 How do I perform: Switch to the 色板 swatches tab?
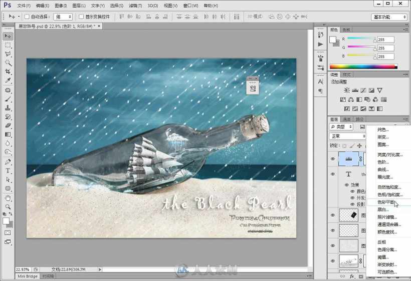point(346,30)
